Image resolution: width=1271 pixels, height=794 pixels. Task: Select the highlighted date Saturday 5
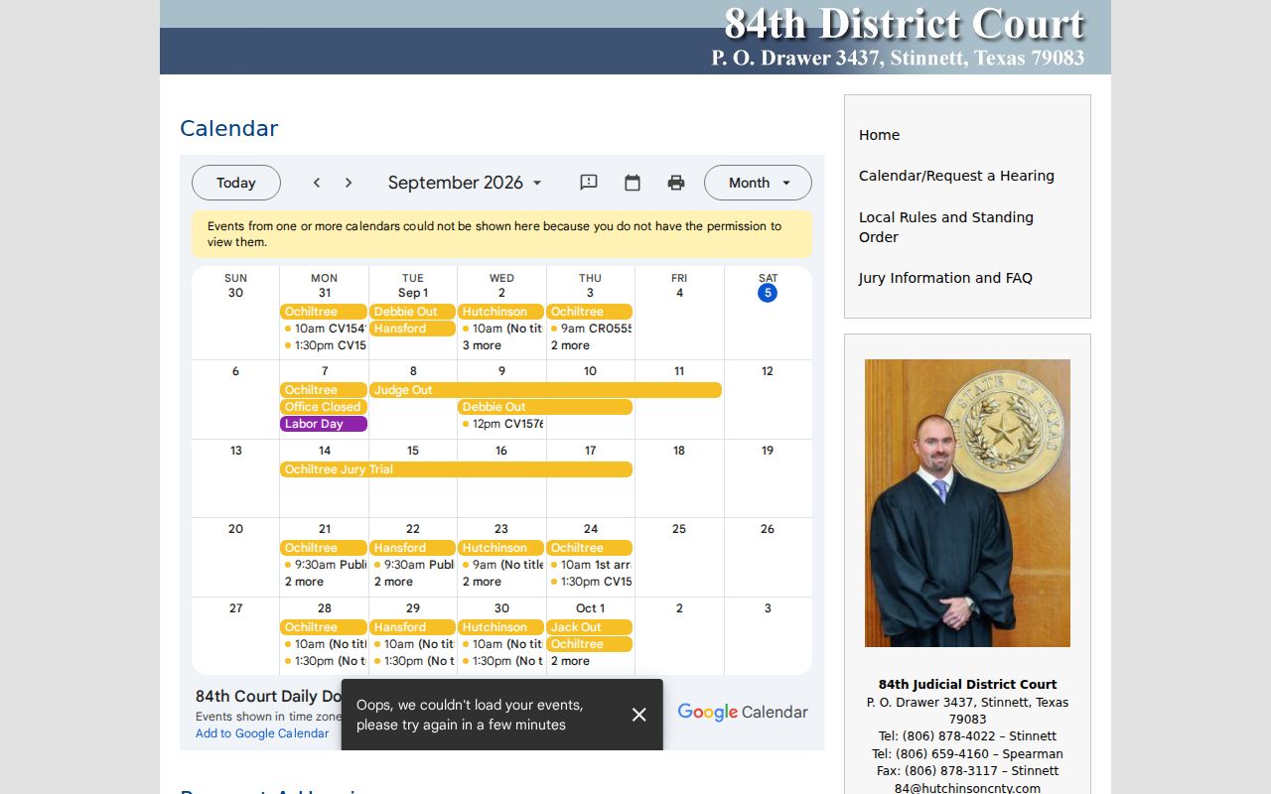pyautogui.click(x=768, y=293)
